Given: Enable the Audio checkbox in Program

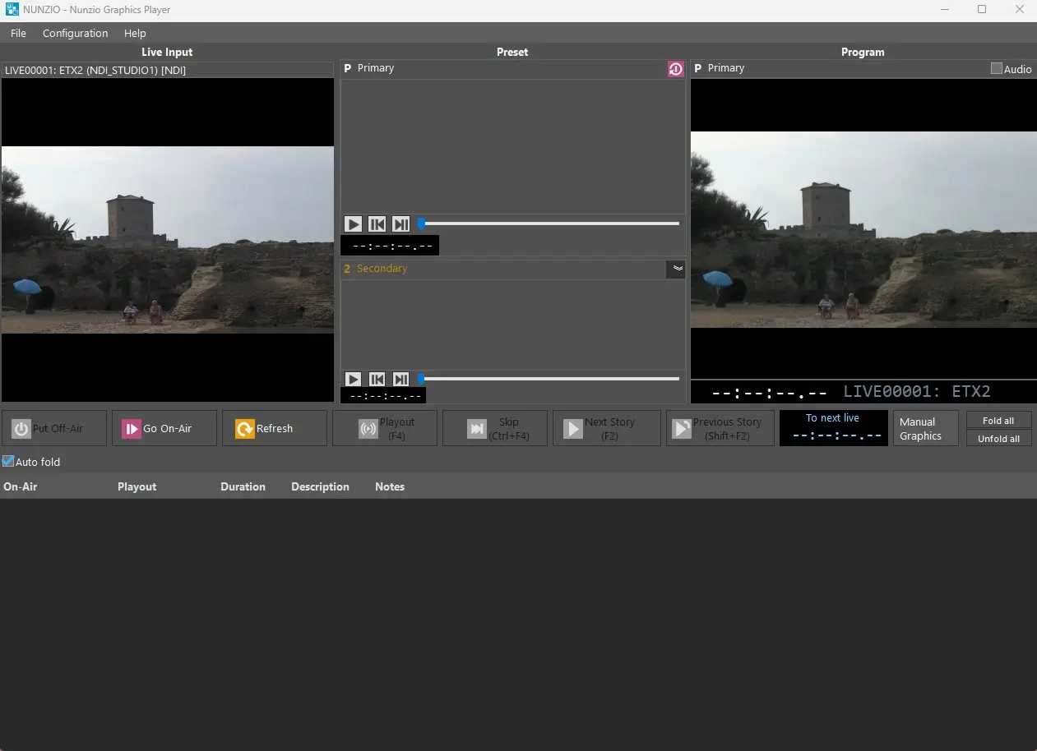Looking at the screenshot, I should point(997,69).
